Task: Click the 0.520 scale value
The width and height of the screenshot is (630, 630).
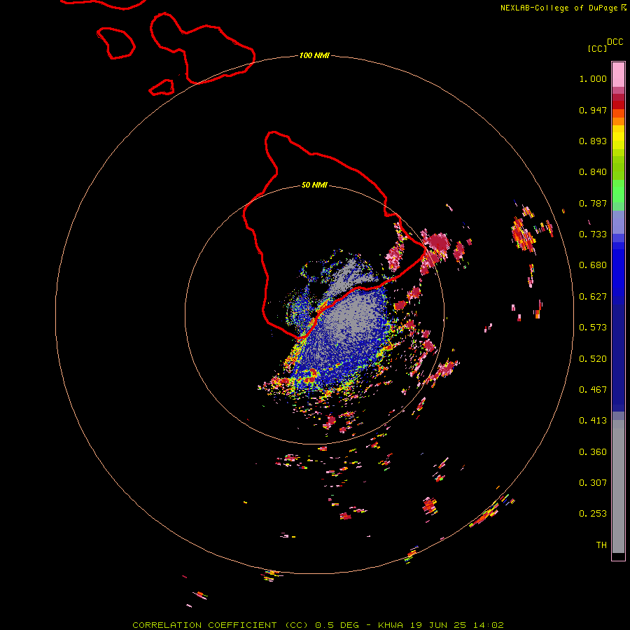Action: tap(593, 359)
